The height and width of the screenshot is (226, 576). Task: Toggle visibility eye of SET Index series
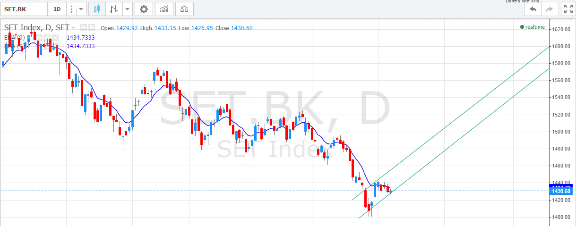point(84,28)
